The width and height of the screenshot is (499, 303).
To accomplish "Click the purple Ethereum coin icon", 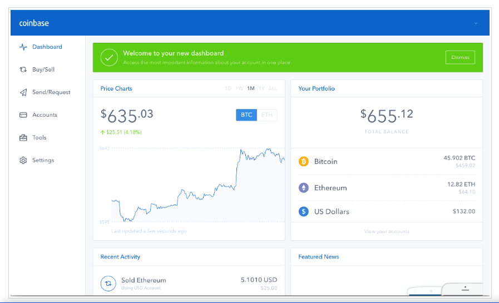I will tap(304, 188).
